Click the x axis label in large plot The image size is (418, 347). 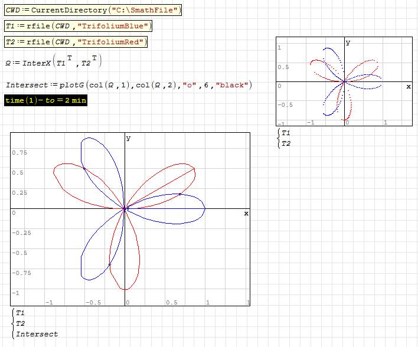coord(246,213)
